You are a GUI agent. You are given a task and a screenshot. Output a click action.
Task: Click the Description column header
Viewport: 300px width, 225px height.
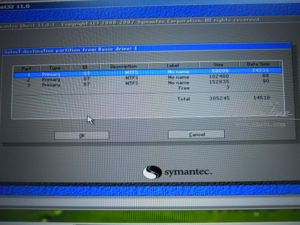pos(123,66)
